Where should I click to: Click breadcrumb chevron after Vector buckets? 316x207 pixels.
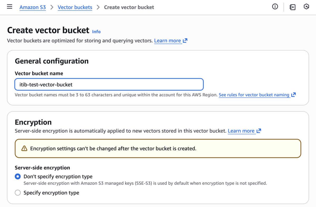[x=98, y=7]
